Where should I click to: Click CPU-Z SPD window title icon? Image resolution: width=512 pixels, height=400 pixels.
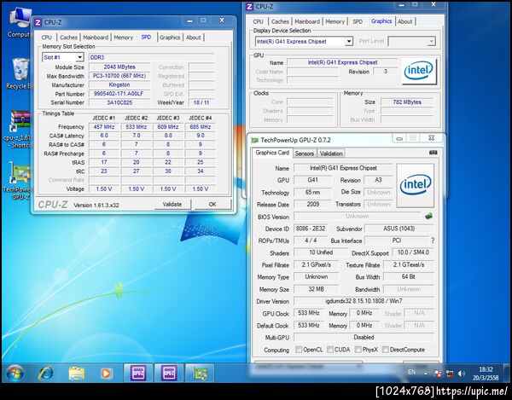[38, 22]
